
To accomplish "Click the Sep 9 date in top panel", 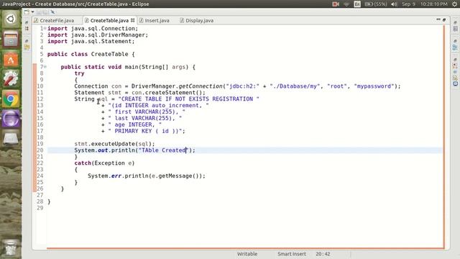I will pos(408,4).
